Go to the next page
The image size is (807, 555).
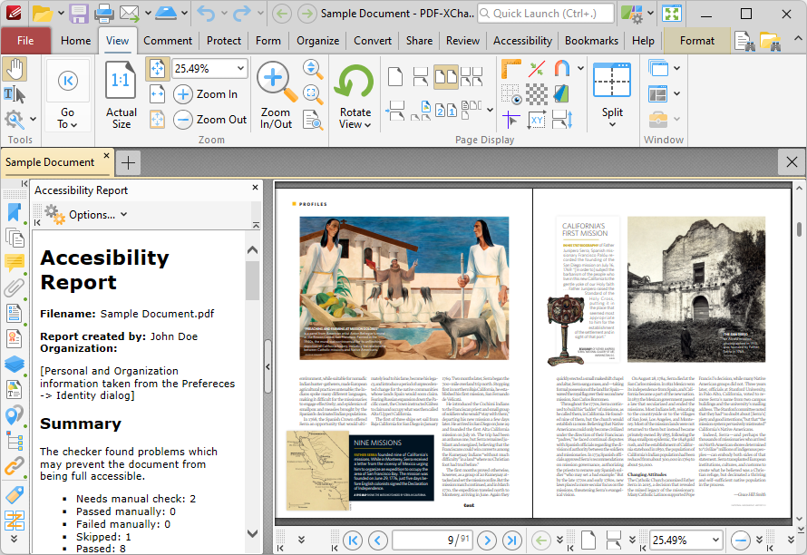pyautogui.click(x=487, y=540)
